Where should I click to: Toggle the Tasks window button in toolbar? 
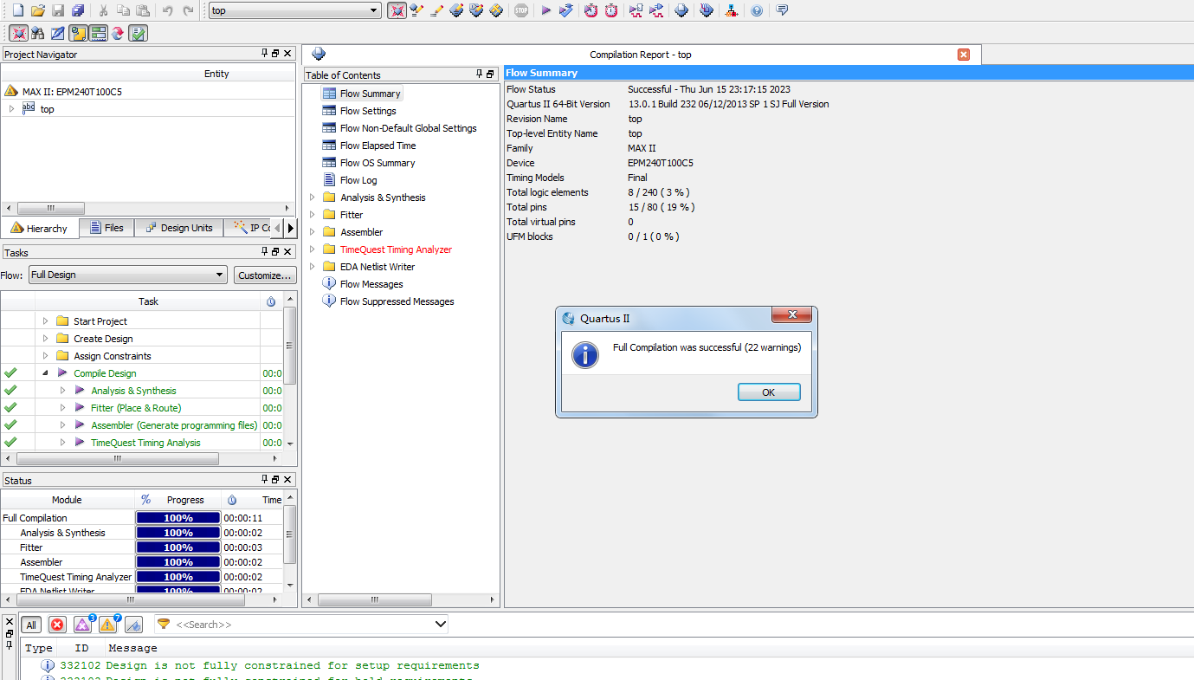(98, 33)
